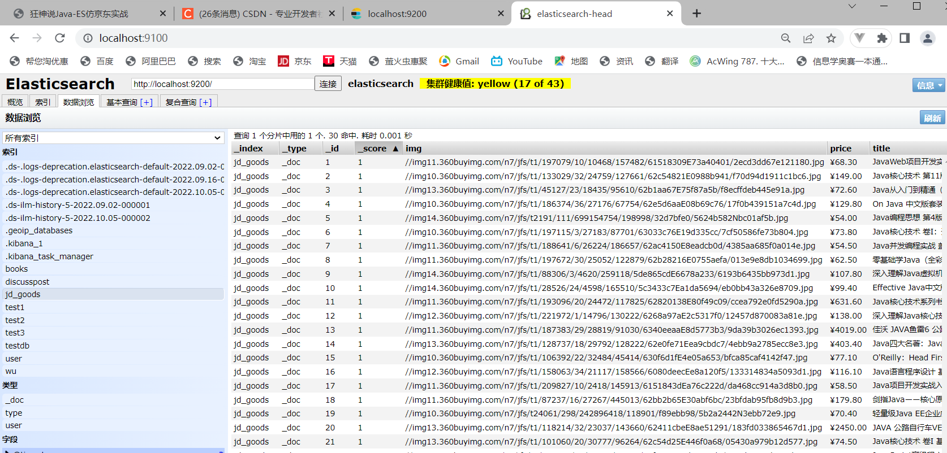Select the books index in sidebar
The width and height of the screenshot is (947, 453).
(x=113, y=269)
